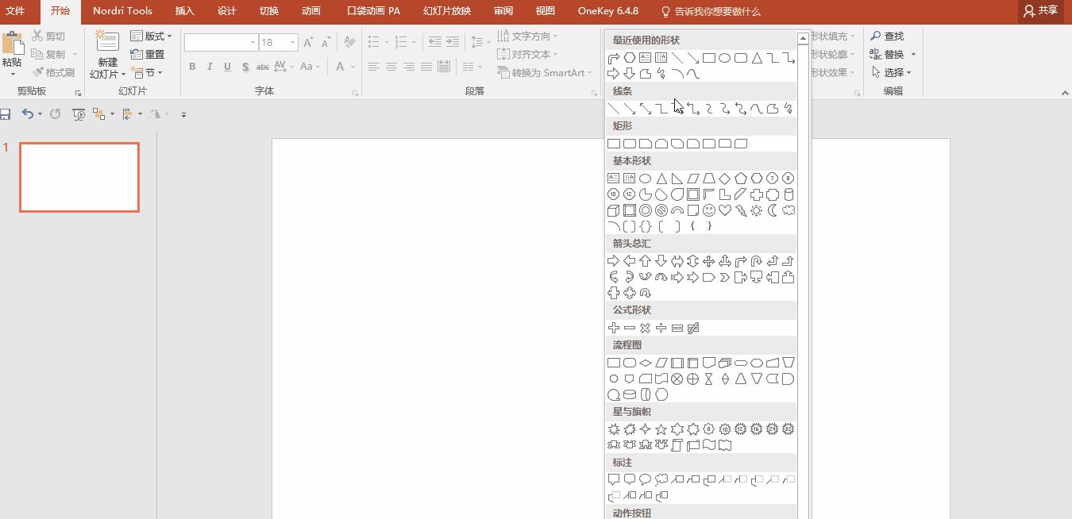The image size is (1072, 519).
Task: Toggle bold formatting button
Action: point(192,67)
